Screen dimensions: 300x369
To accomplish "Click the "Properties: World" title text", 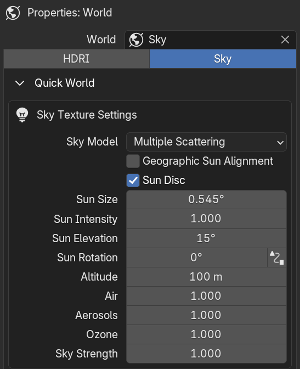I will (x=70, y=13).
